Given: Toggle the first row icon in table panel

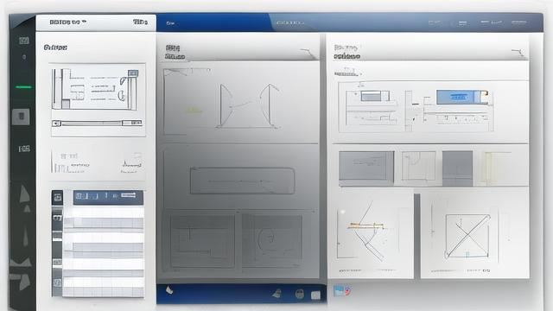Looking at the screenshot, I should (x=57, y=219).
